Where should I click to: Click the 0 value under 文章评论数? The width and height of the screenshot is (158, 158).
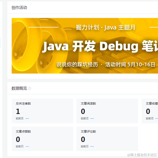coord(83,139)
